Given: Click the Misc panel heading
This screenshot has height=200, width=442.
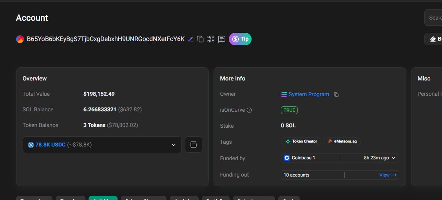Looking at the screenshot, I should tap(424, 79).
